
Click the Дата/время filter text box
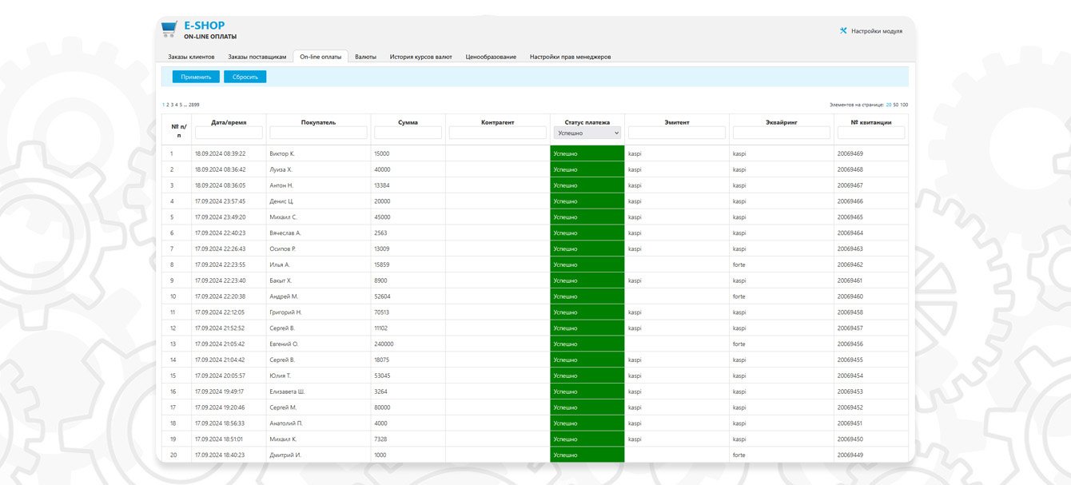coord(229,133)
